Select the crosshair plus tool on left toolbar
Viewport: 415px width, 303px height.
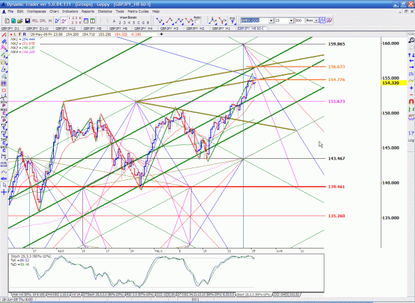pyautogui.click(x=4, y=192)
